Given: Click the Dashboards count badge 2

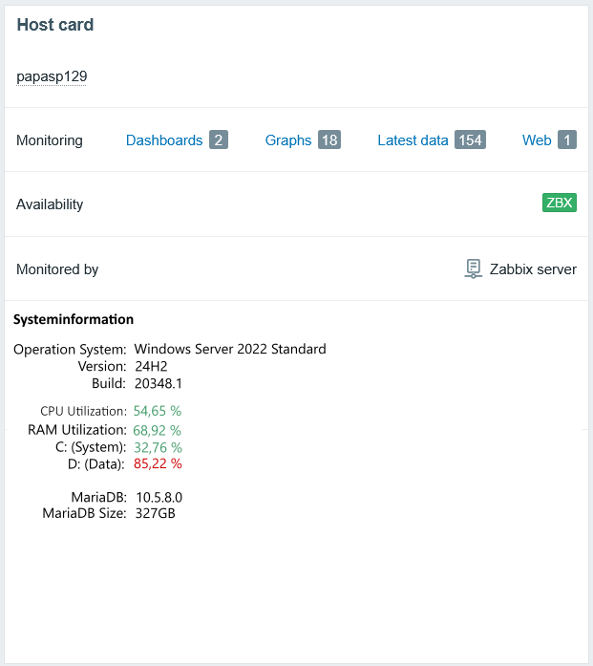Looking at the screenshot, I should click(219, 140).
